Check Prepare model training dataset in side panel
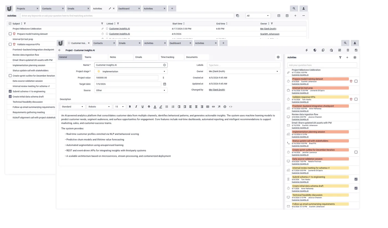Viewport: 388px width, 228px height. click(356, 81)
